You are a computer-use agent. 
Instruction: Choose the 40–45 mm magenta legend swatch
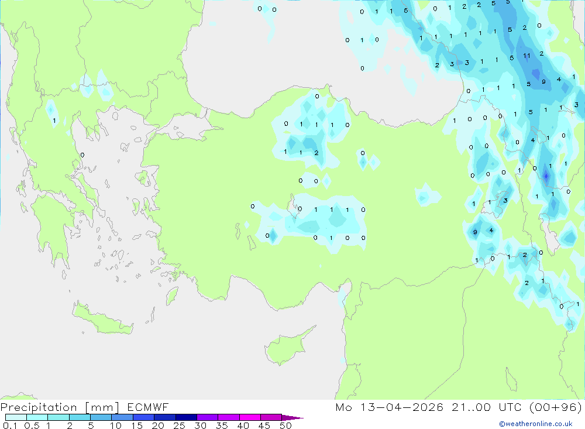(x=250, y=417)
